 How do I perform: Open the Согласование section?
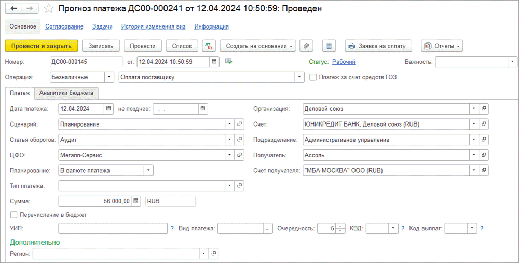pos(64,26)
